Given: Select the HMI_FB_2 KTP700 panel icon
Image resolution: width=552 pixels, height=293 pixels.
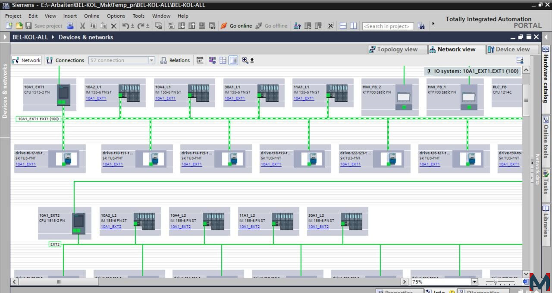Looking at the screenshot, I should [x=404, y=97].
